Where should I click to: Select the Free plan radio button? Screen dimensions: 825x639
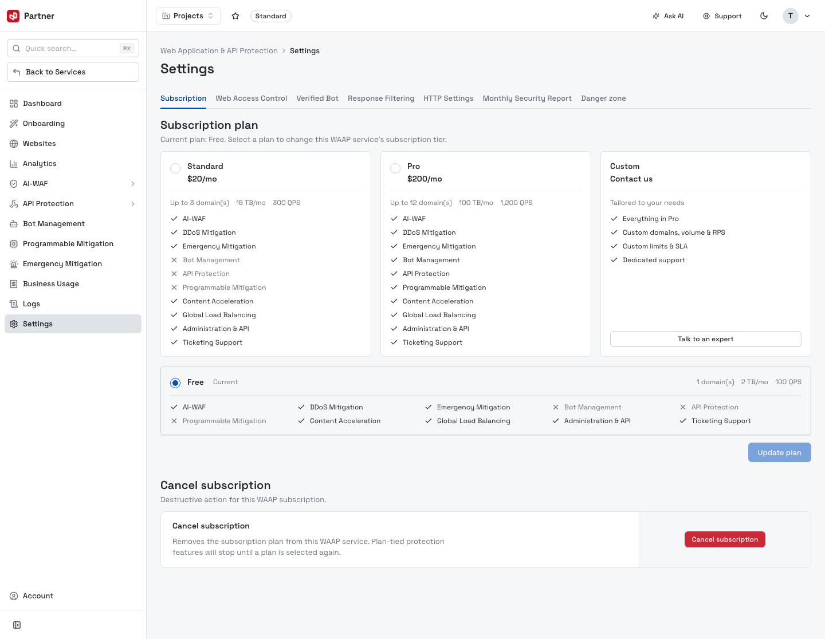[x=175, y=383]
